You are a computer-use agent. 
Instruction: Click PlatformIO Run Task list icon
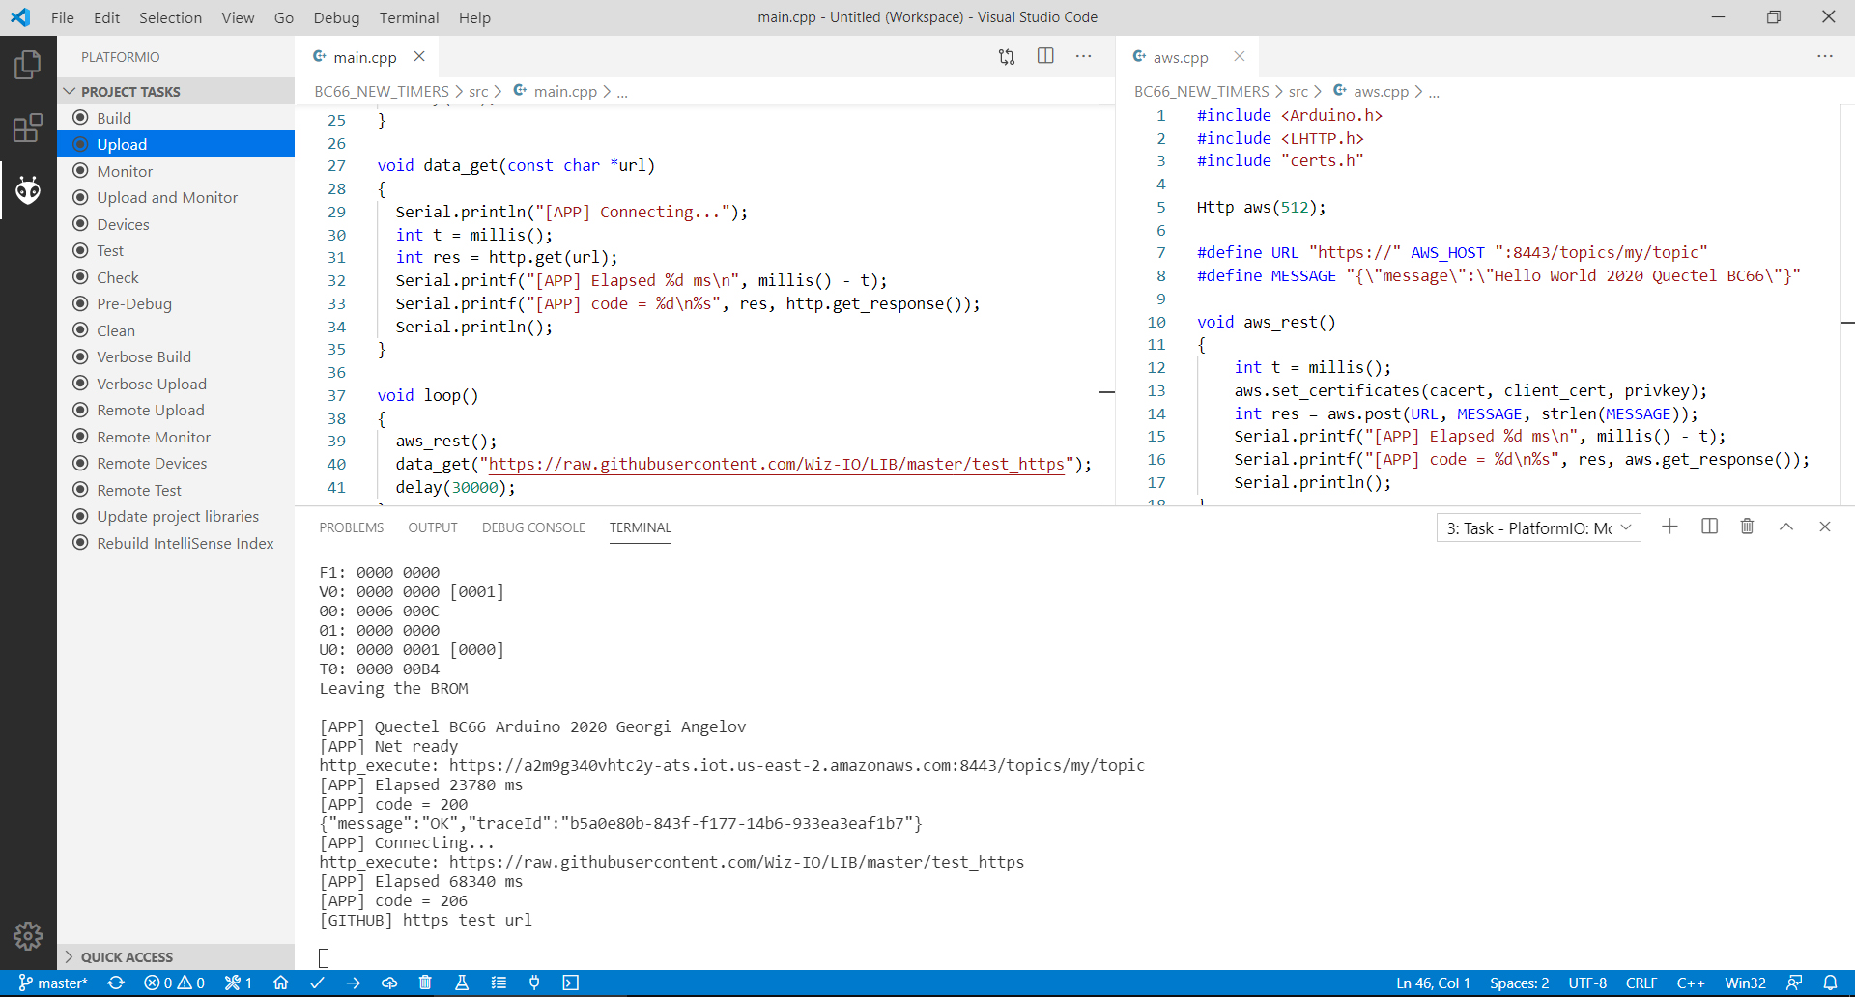[x=499, y=983]
